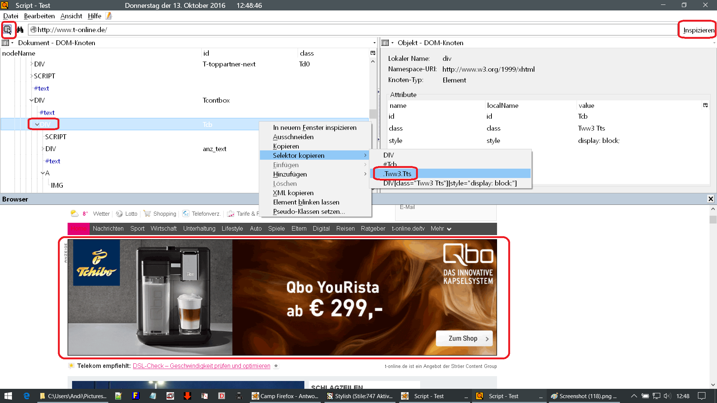The width and height of the screenshot is (717, 403).
Task: Collapse the Tcontbox DIV node
Action: 31,100
